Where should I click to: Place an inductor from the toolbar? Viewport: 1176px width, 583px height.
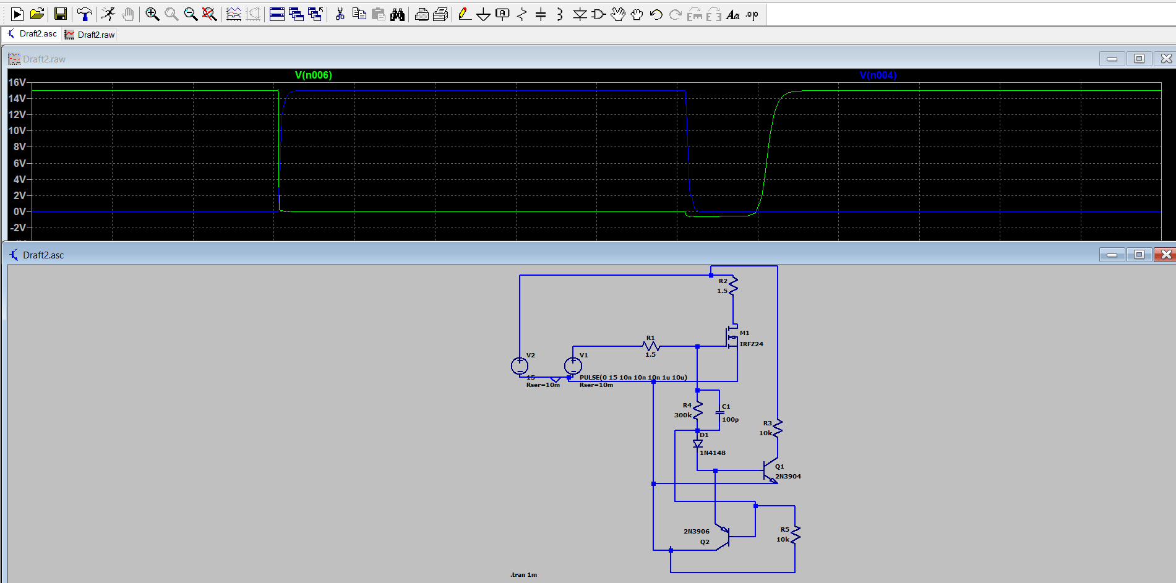(560, 14)
